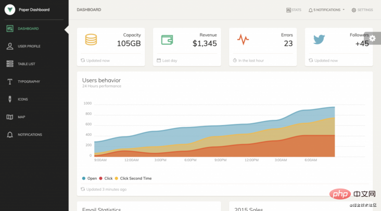Click the top bar notifications bell icon

(x=311, y=10)
